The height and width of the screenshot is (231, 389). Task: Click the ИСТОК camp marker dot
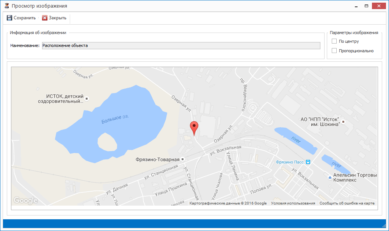pos(86,98)
